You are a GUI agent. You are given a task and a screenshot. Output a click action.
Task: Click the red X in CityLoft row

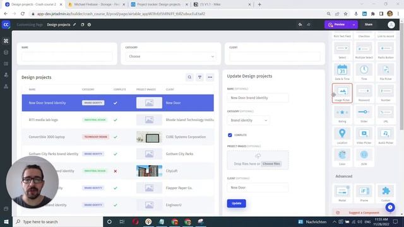point(116,171)
